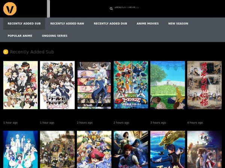Open the lantern night scene poster
The width and height of the screenshot is (225, 168).
[x=204, y=149]
